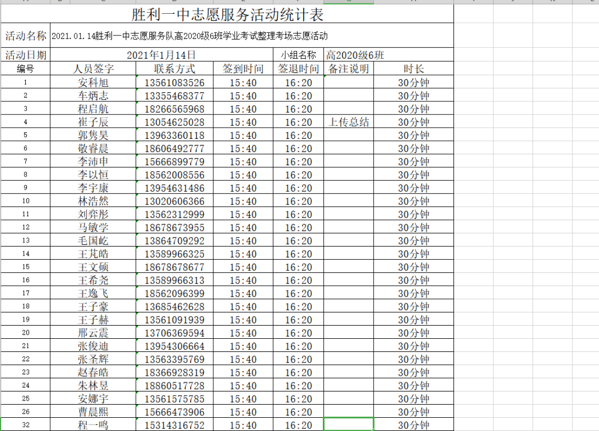Select the name cell 张俊迪
This screenshot has width=599, height=431.
(93, 345)
